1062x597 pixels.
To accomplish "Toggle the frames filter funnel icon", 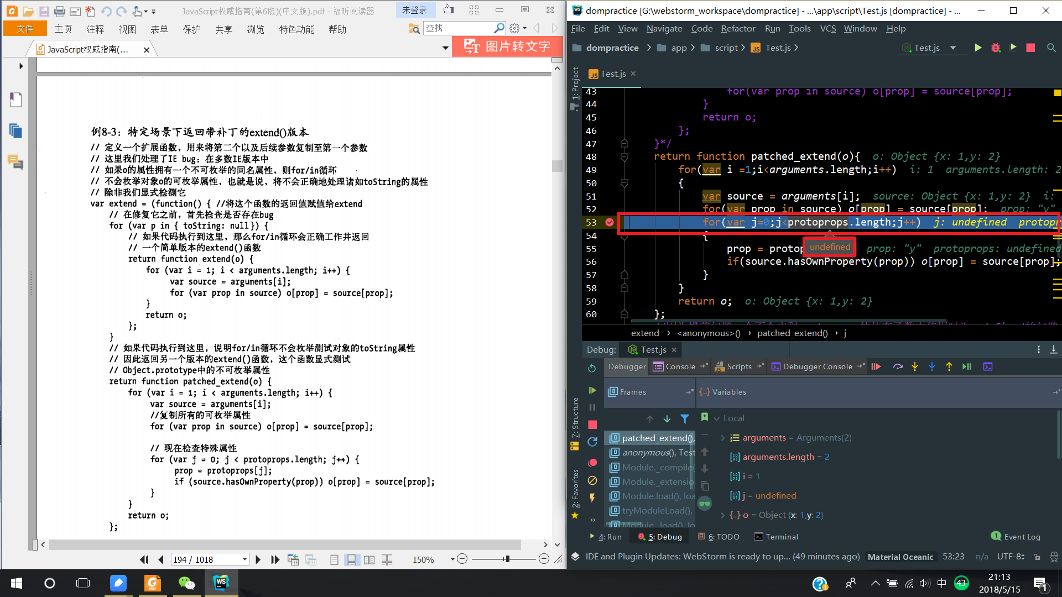I will tap(685, 419).
